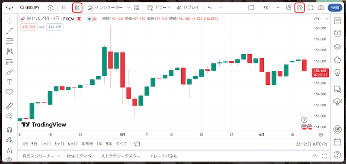Toggle magnet mode for drawings

[x=10, y=130]
